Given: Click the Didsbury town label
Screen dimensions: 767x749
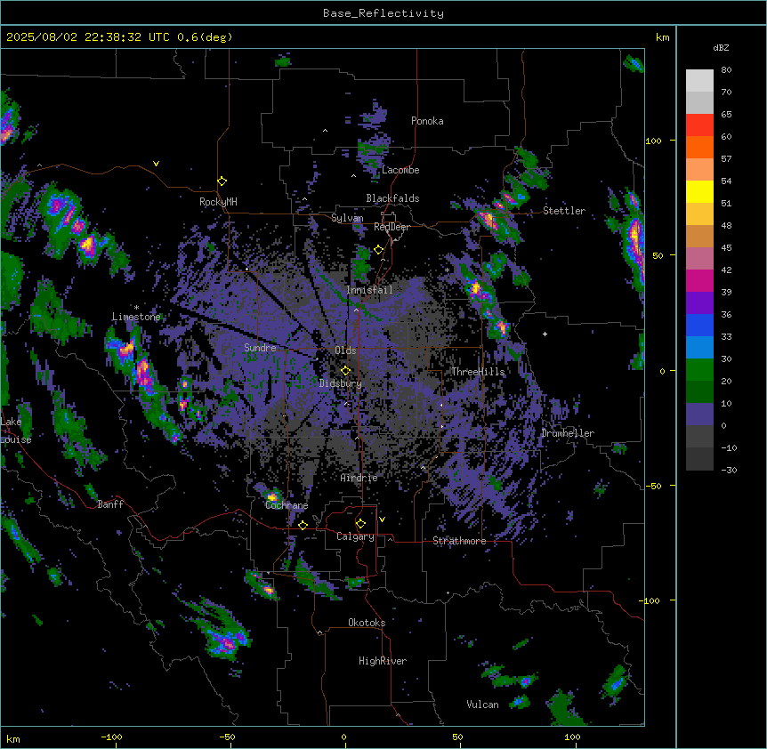Looking at the screenshot, I should point(341,383).
